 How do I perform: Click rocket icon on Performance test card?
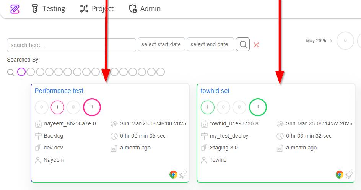click(x=183, y=175)
